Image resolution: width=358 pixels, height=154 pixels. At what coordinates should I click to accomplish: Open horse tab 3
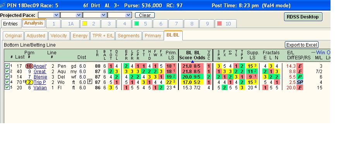click(109, 23)
